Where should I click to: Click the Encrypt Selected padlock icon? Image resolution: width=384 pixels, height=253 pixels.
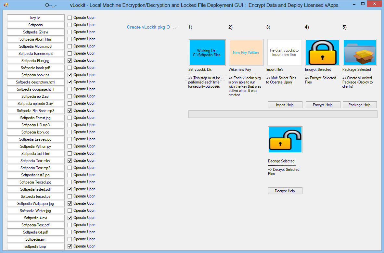[322, 52]
